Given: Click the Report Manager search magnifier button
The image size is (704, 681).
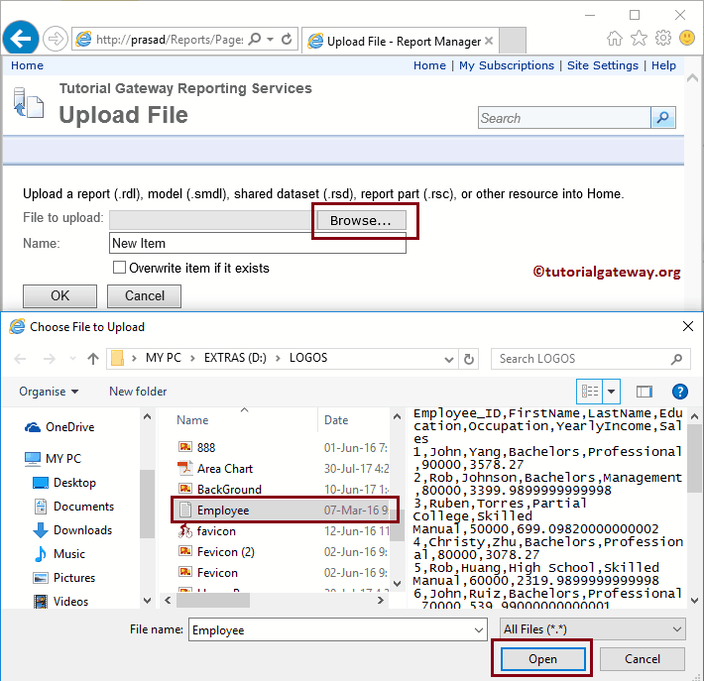Looking at the screenshot, I should (x=662, y=118).
